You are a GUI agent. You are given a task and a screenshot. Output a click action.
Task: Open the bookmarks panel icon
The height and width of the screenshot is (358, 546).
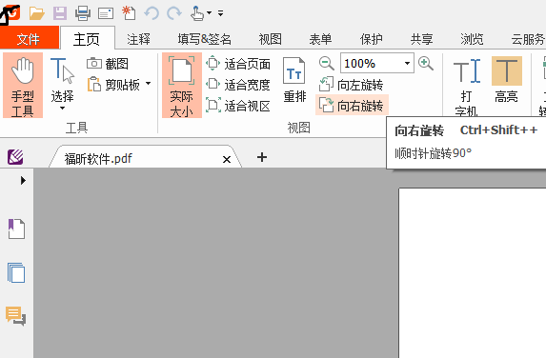click(16, 229)
